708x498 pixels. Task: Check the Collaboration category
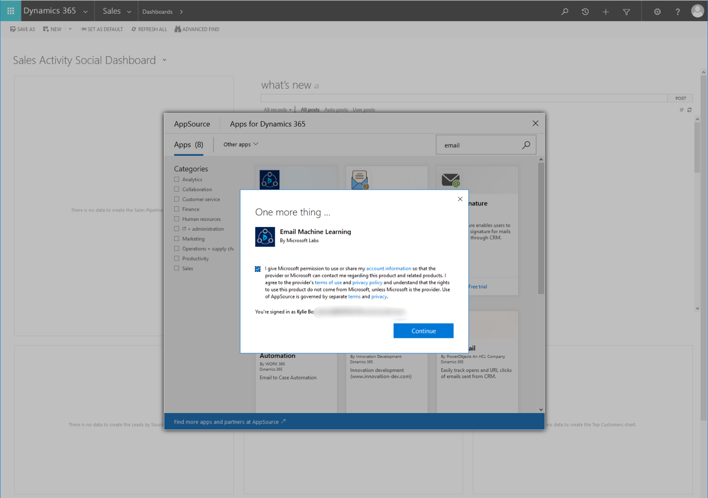coord(177,189)
